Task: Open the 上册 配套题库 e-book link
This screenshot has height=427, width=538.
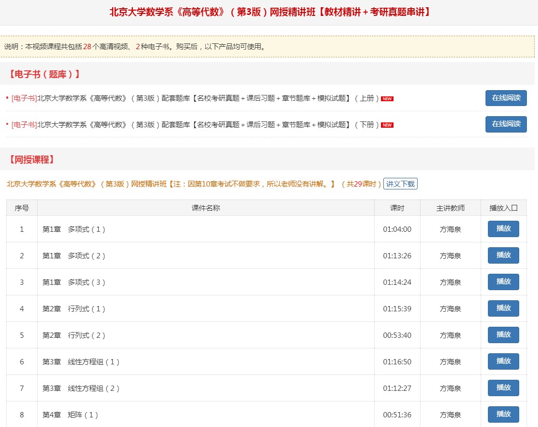Action: click(195, 98)
